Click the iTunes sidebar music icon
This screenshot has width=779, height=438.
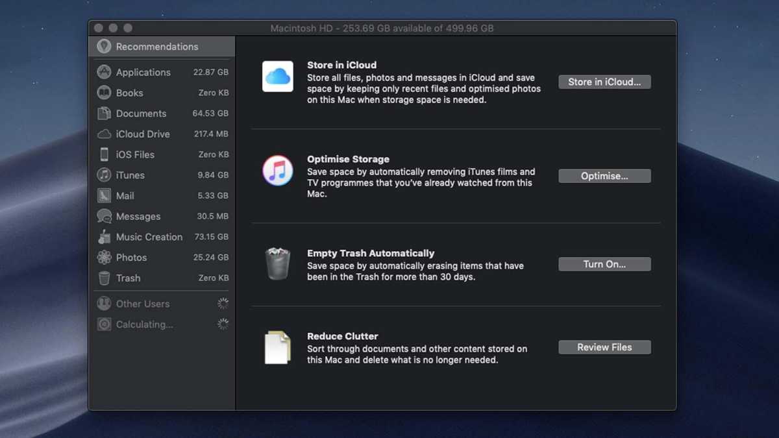coord(104,175)
